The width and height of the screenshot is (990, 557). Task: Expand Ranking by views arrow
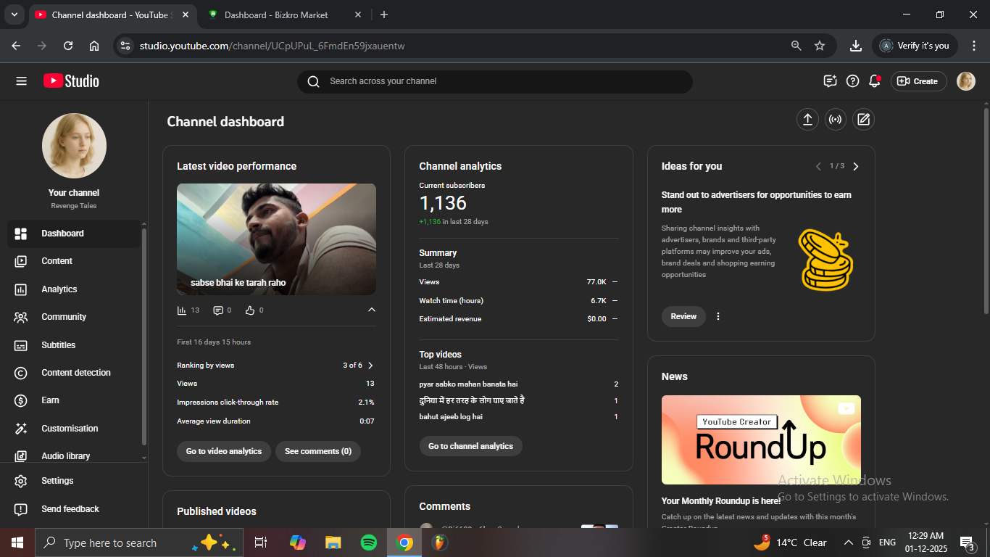(370, 366)
